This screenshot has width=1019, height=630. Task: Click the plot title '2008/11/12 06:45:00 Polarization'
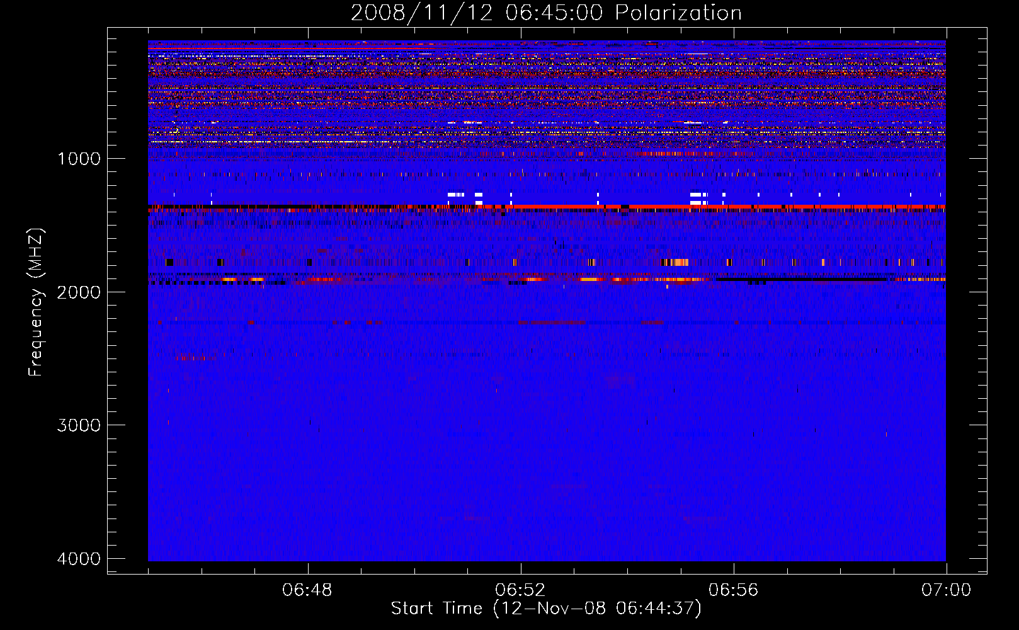[546, 13]
